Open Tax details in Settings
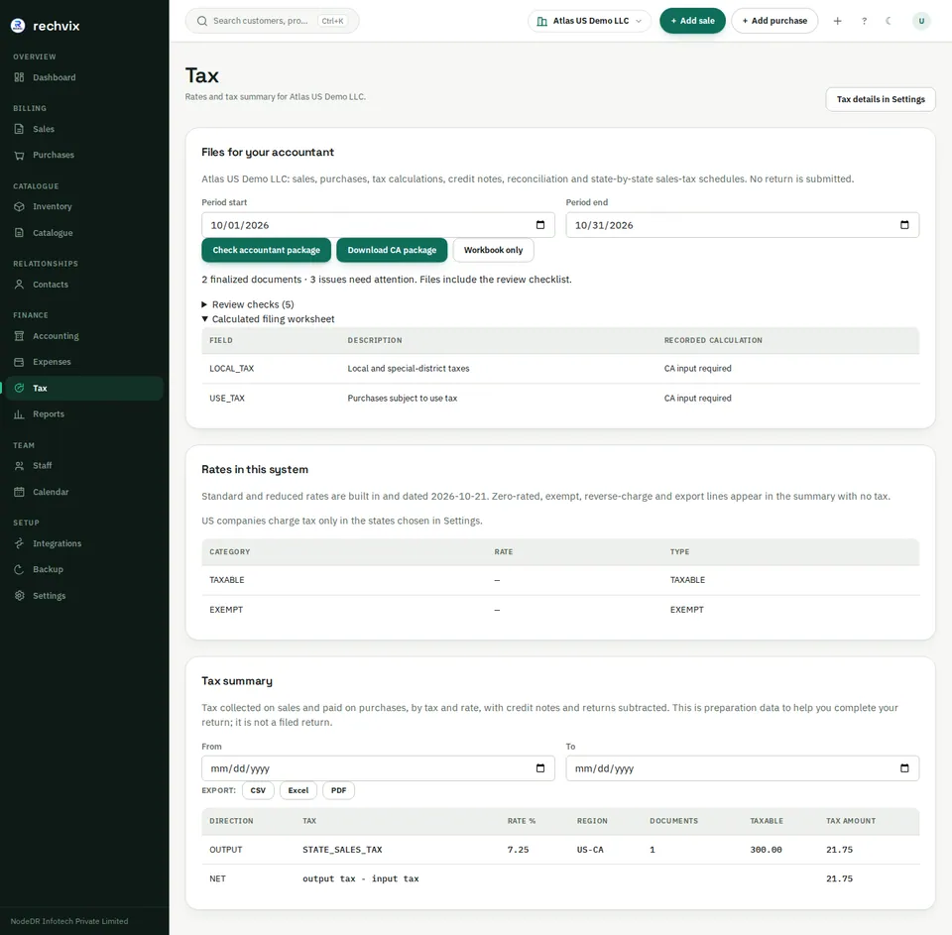The height and width of the screenshot is (935, 952). [881, 99]
